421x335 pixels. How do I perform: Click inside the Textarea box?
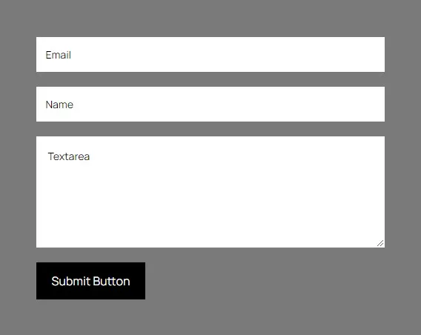pos(210,192)
